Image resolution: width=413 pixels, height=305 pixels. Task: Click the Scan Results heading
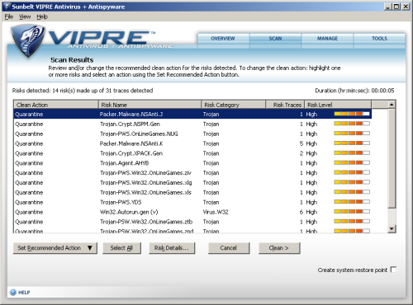pyautogui.click(x=72, y=60)
